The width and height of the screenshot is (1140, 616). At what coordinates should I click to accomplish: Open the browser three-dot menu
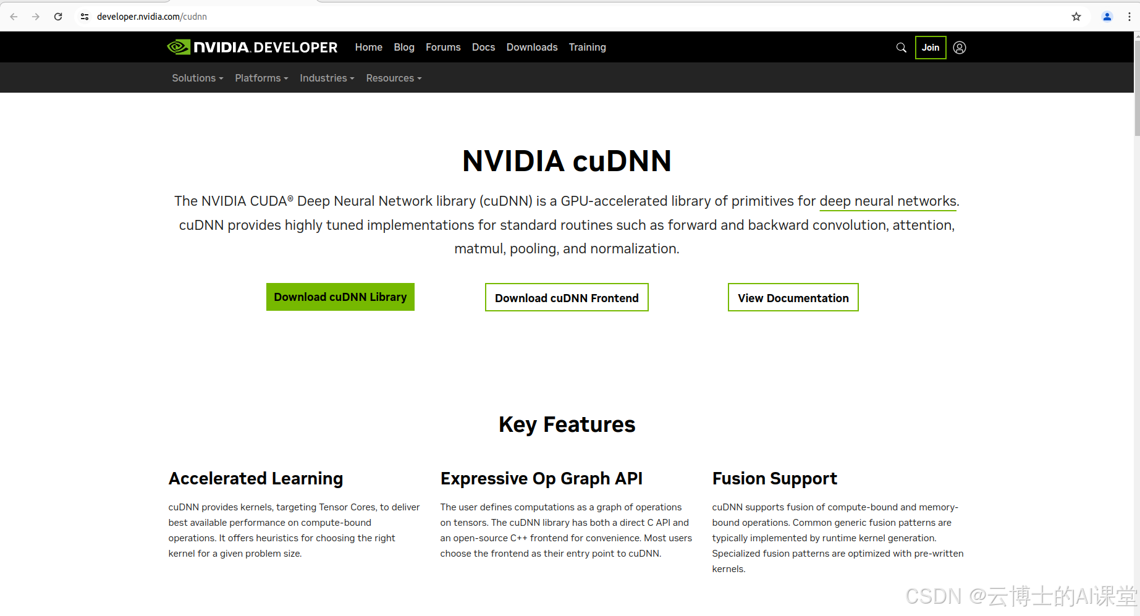click(x=1129, y=17)
